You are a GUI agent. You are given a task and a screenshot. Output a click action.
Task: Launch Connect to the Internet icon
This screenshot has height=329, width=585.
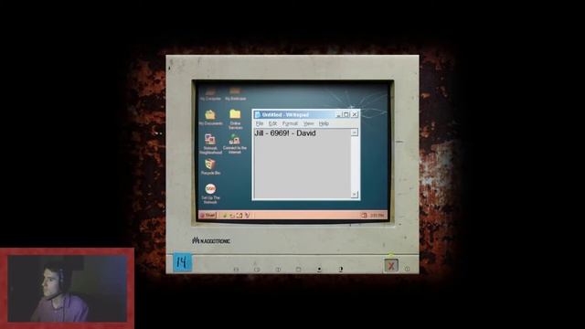[235, 144]
